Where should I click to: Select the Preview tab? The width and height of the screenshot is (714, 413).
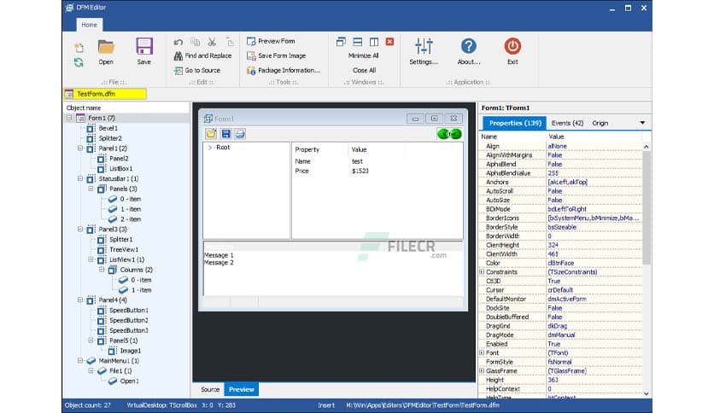[242, 389]
